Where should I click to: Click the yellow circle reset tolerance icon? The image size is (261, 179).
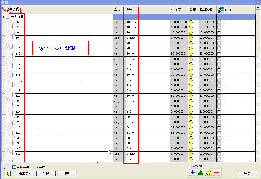pyautogui.click(x=208, y=172)
